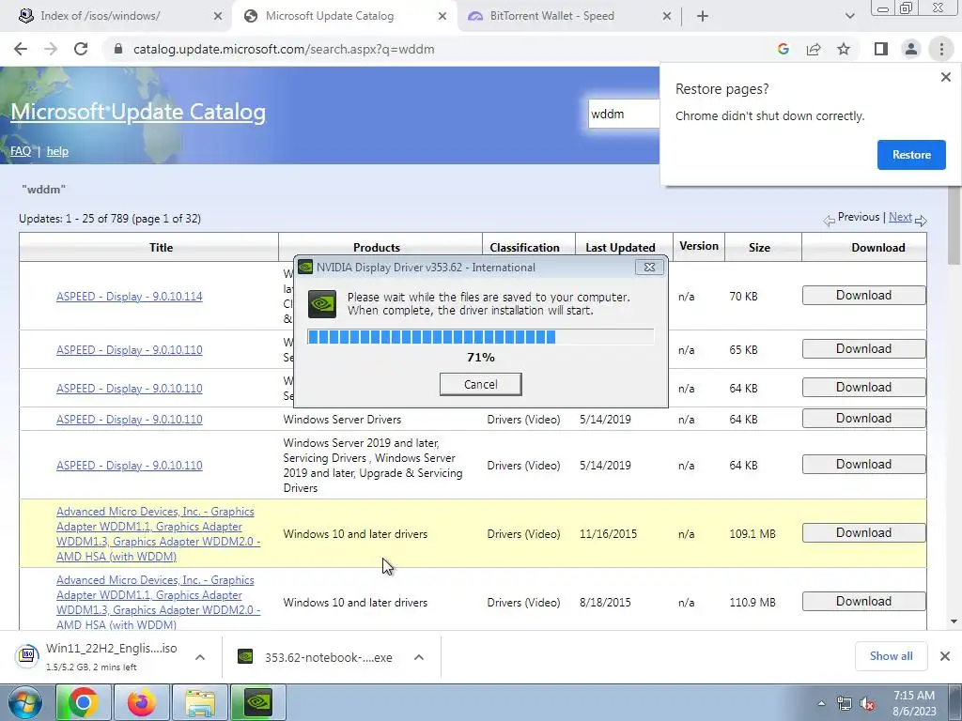This screenshot has height=721, width=962.
Task: Reload the Microsoft Update Catalog page
Action: click(x=81, y=49)
